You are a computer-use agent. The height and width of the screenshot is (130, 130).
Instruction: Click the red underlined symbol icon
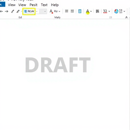click(105, 11)
